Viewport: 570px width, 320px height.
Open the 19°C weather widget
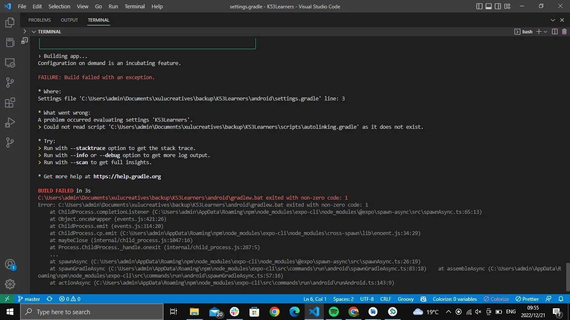(x=426, y=312)
